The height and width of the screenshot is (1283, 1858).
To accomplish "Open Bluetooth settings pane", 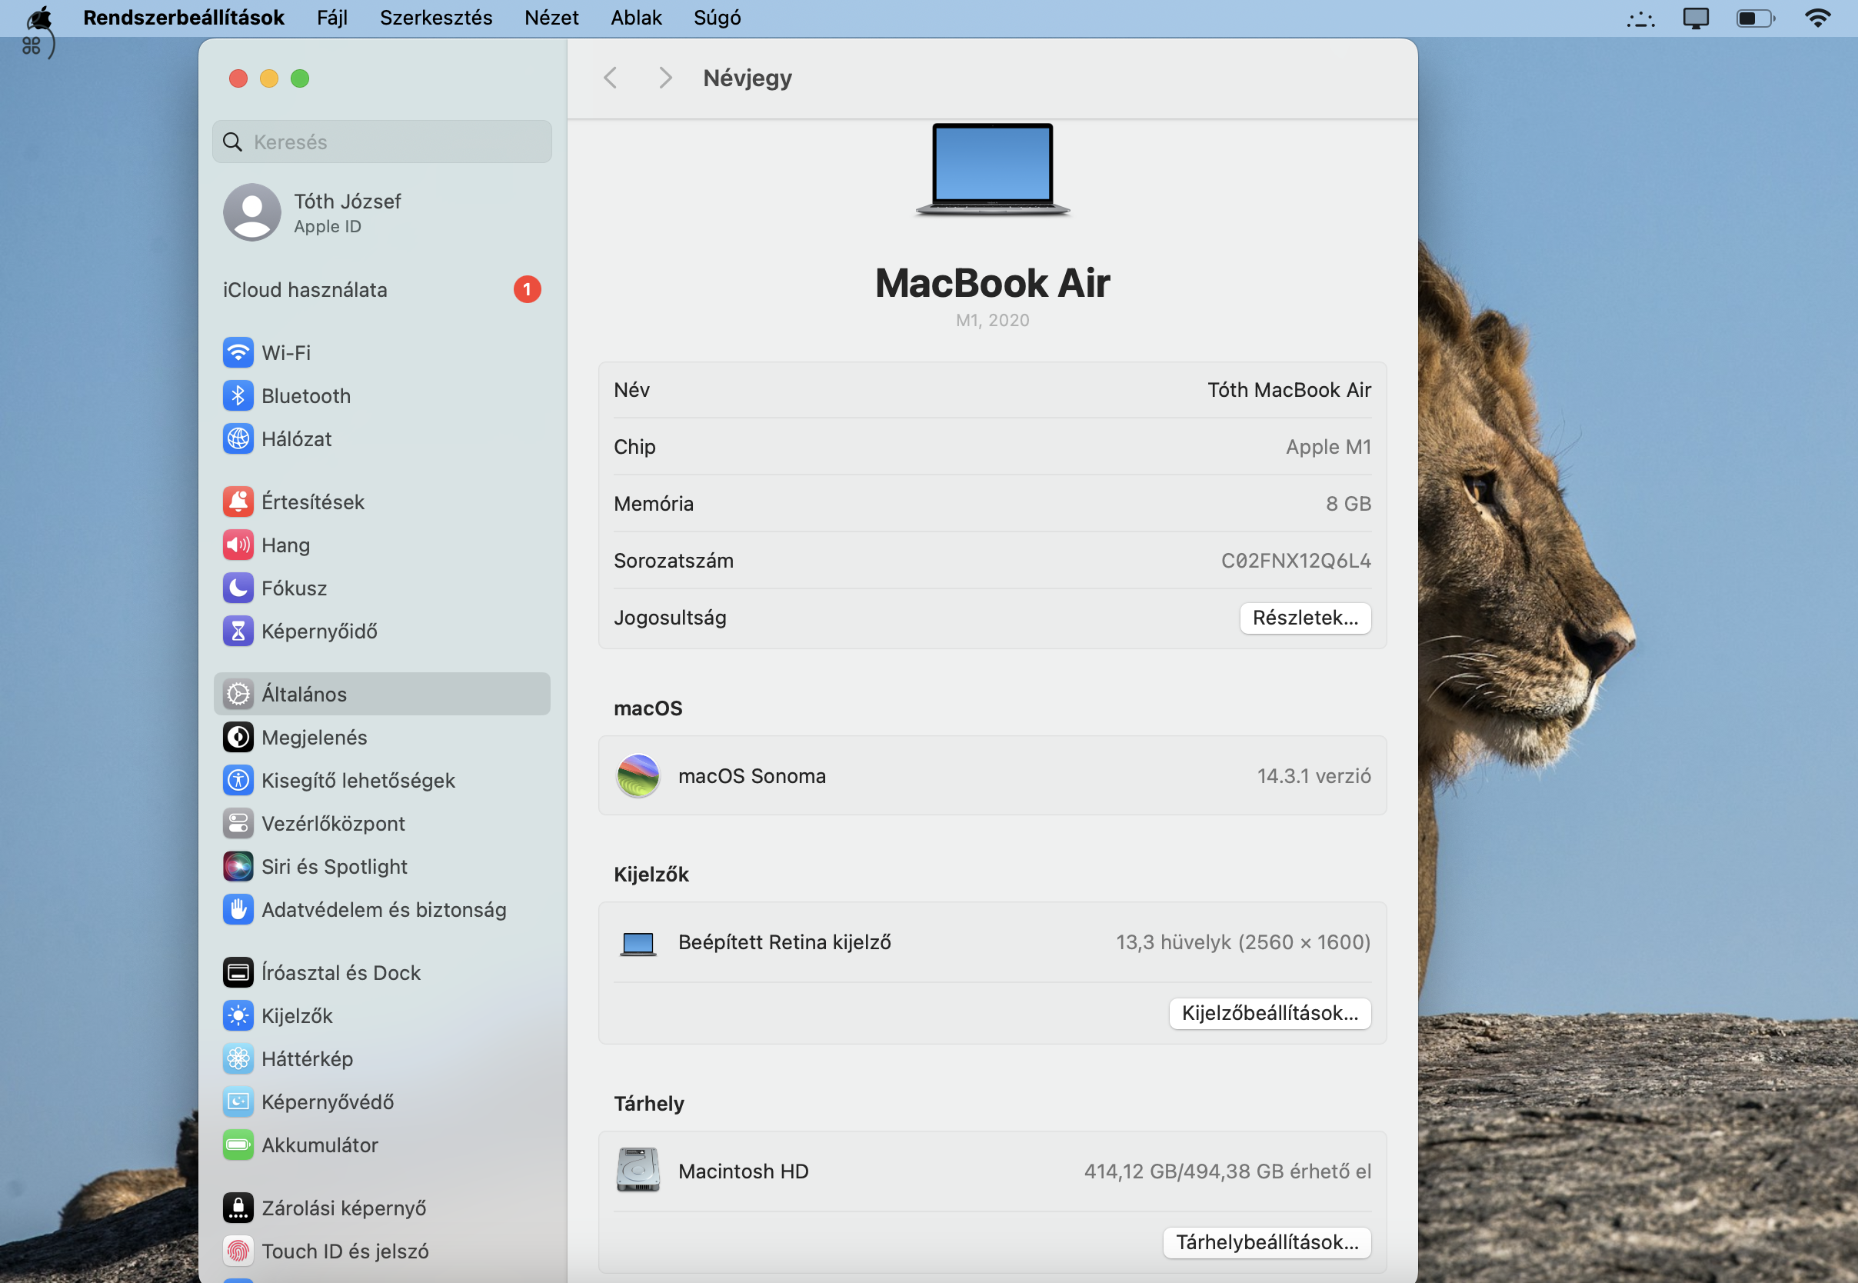I will point(381,396).
